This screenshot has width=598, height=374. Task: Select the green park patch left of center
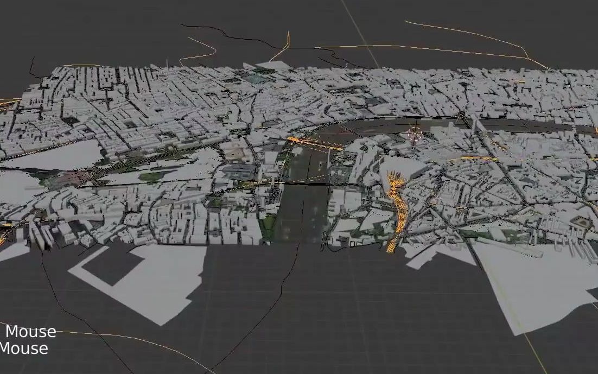pos(152,176)
